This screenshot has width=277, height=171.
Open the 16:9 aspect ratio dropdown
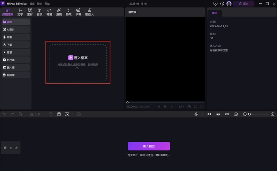click(180, 106)
